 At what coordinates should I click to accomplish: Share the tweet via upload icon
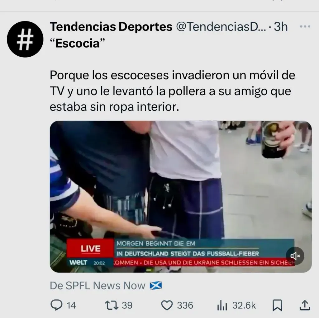[305, 305]
